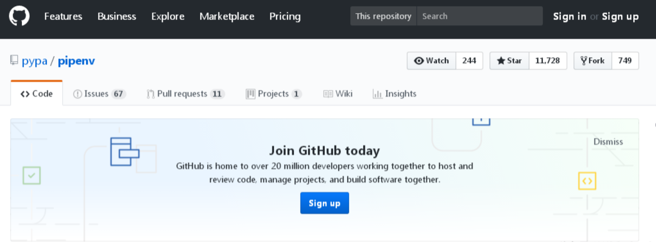Switch to the Issues tab
Image resolution: width=656 pixels, height=242 pixels.
100,94
